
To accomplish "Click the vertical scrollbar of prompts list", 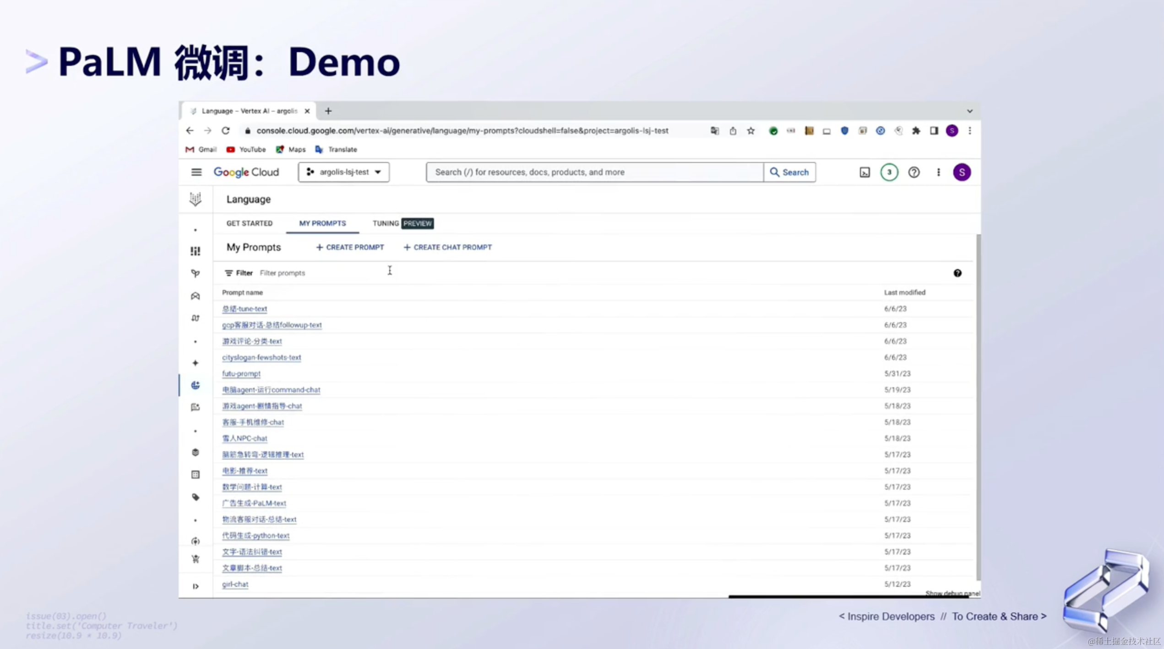I will pos(978,407).
